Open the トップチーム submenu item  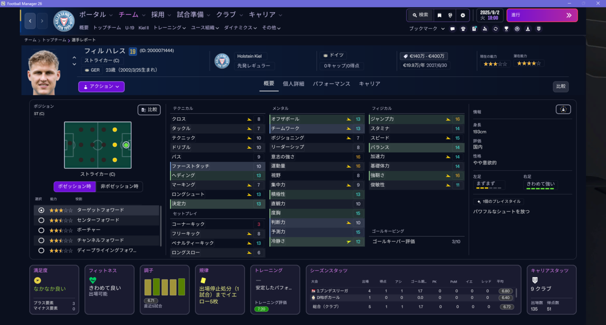pos(107,28)
